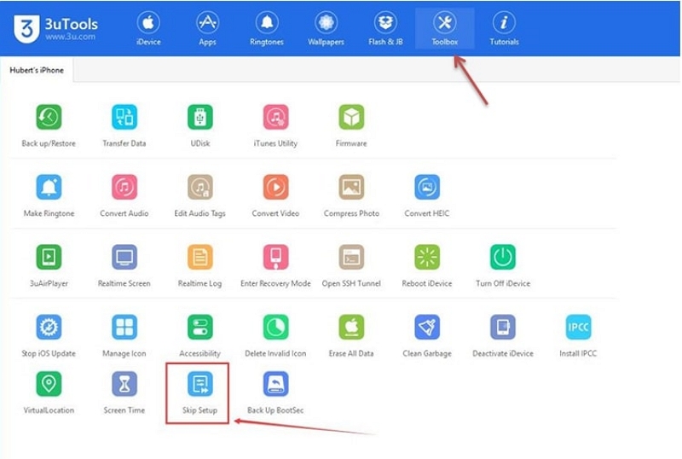Open iTunes Utility

pyautogui.click(x=275, y=118)
